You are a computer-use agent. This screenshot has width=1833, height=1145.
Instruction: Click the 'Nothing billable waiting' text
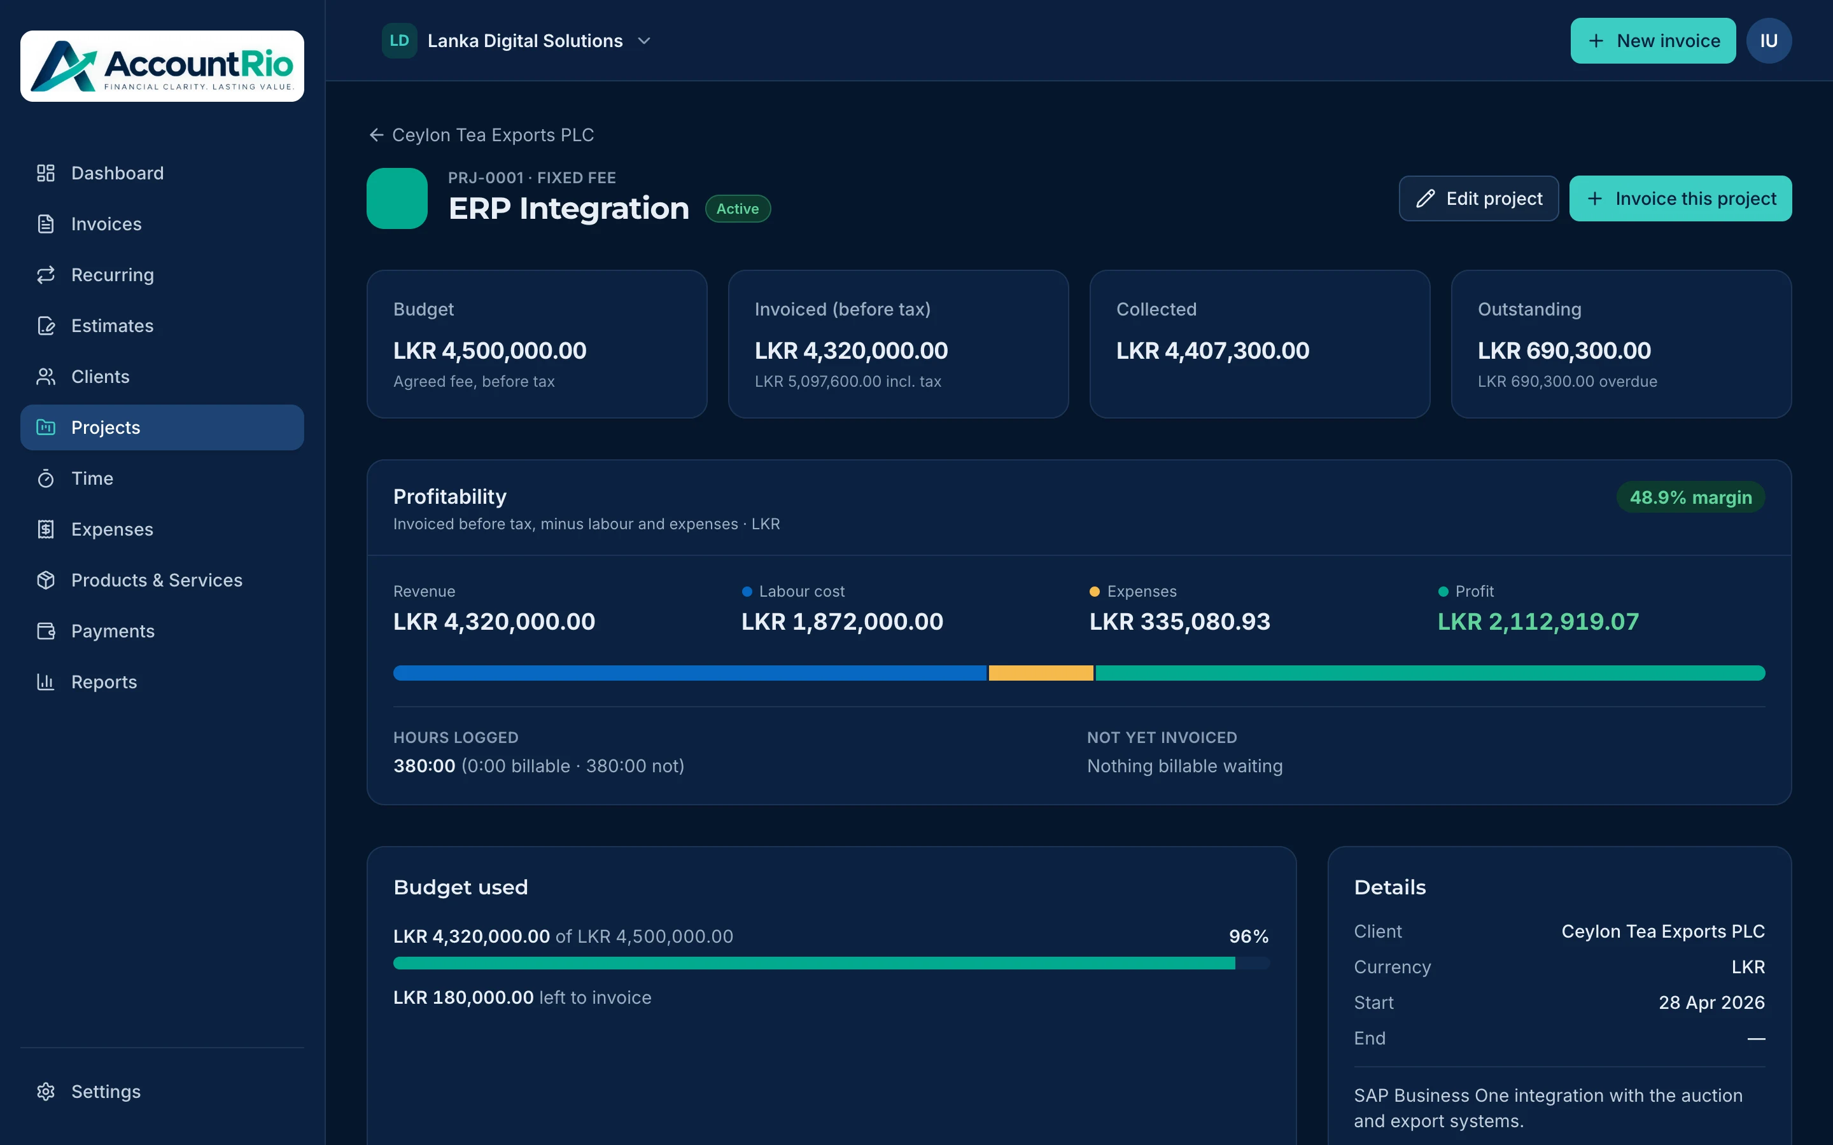[1184, 767]
